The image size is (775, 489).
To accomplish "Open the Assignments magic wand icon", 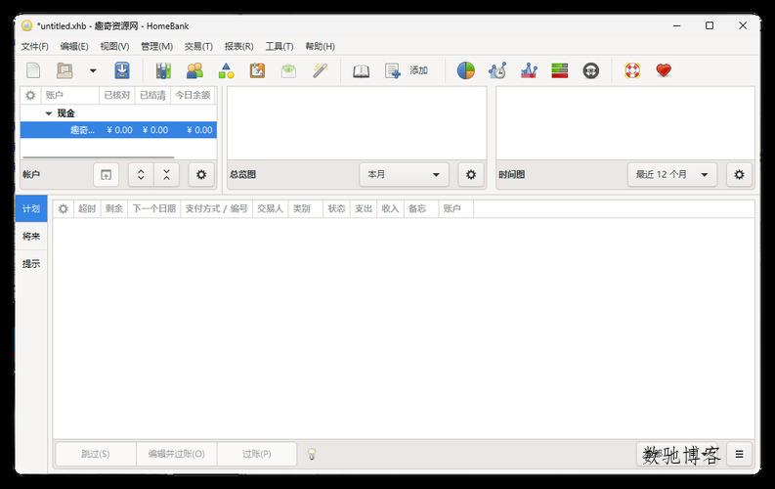I will pyautogui.click(x=320, y=70).
